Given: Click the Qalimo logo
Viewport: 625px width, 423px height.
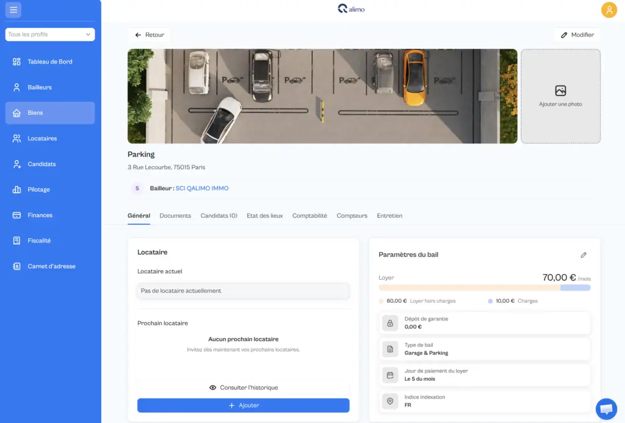Looking at the screenshot, I should pos(351,9).
